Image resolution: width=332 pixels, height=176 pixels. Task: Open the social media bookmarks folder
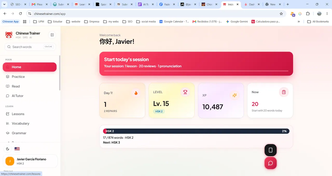tap(146, 21)
